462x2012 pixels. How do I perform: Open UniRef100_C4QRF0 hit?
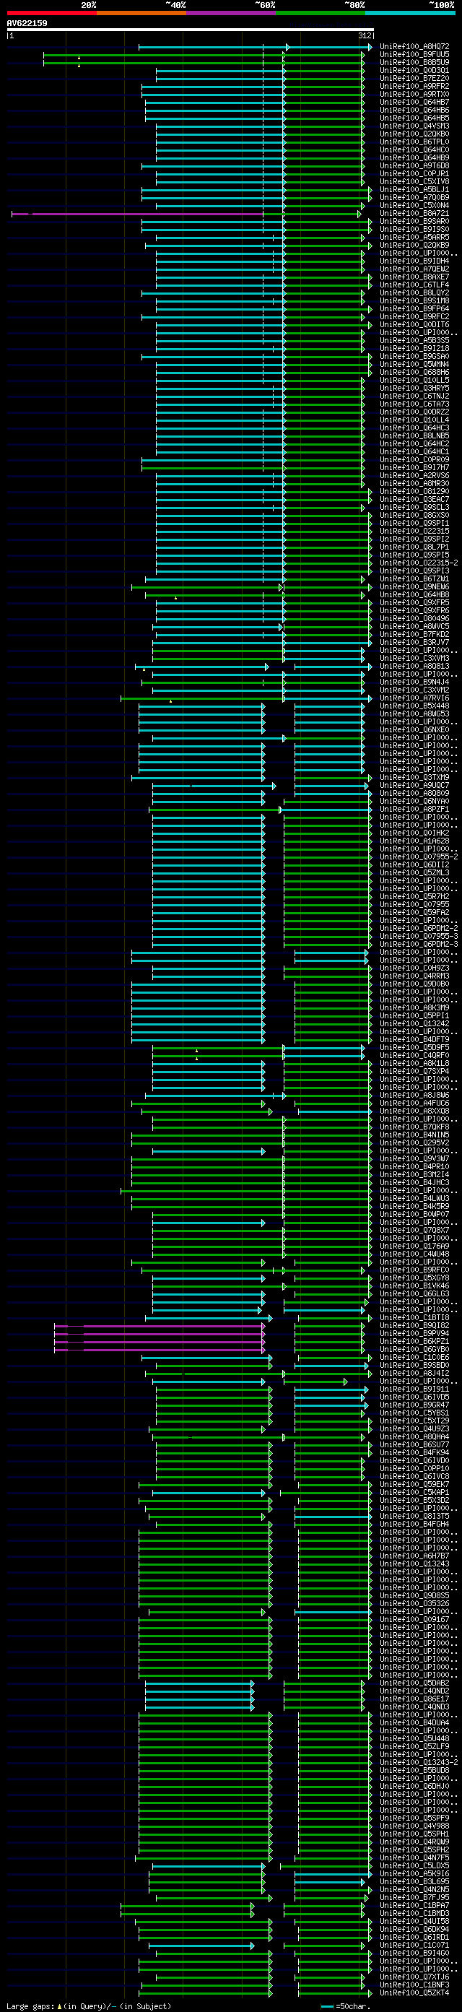coord(414,1056)
